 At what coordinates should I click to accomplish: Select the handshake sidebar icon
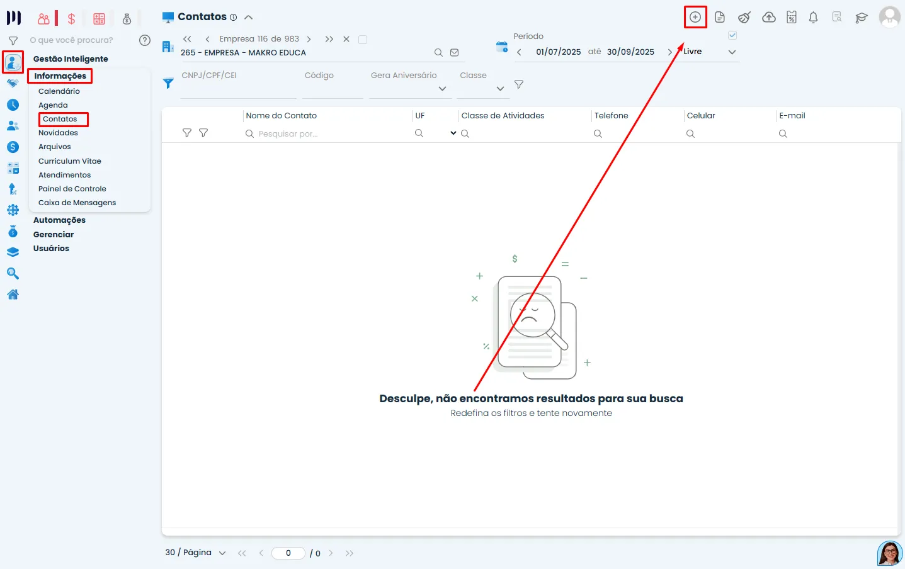coord(13,83)
